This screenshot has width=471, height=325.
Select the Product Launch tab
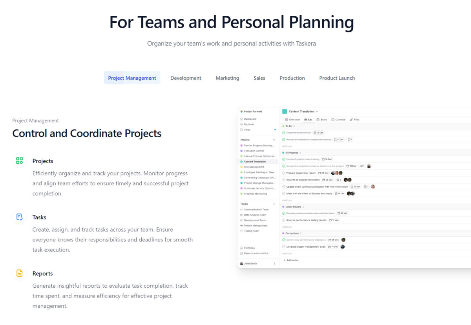coord(337,78)
